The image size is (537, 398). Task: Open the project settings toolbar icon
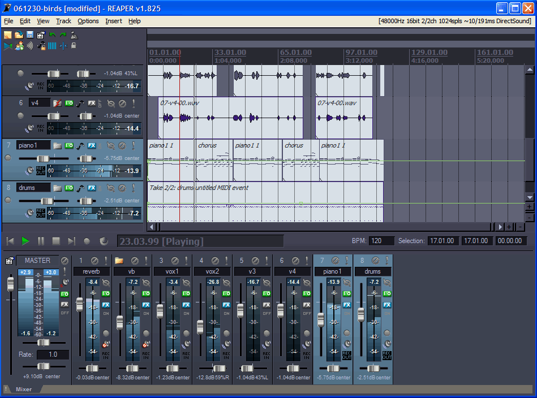[x=41, y=35]
